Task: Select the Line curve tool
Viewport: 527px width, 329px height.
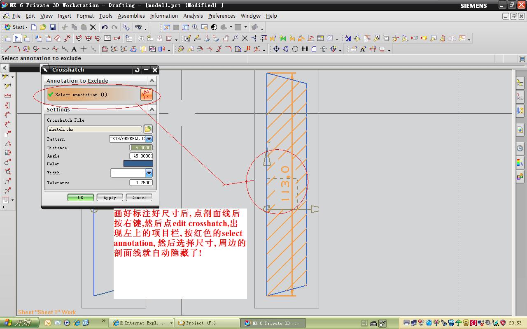Action: [x=8, y=49]
